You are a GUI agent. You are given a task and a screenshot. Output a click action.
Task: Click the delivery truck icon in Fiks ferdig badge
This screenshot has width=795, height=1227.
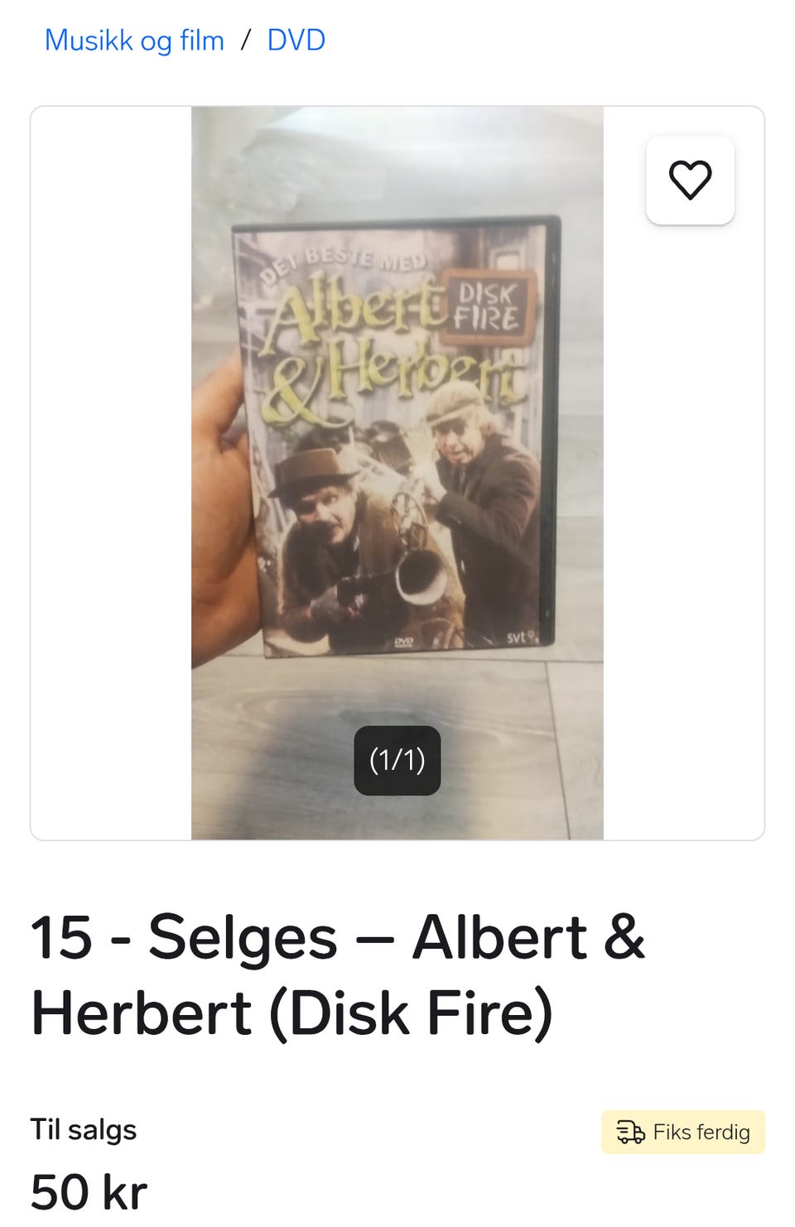(x=630, y=1132)
